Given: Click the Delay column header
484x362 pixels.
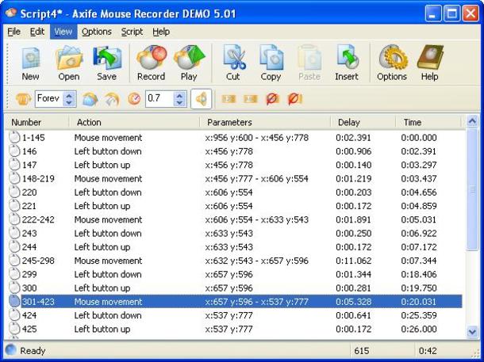Looking at the screenshot, I should 363,122.
